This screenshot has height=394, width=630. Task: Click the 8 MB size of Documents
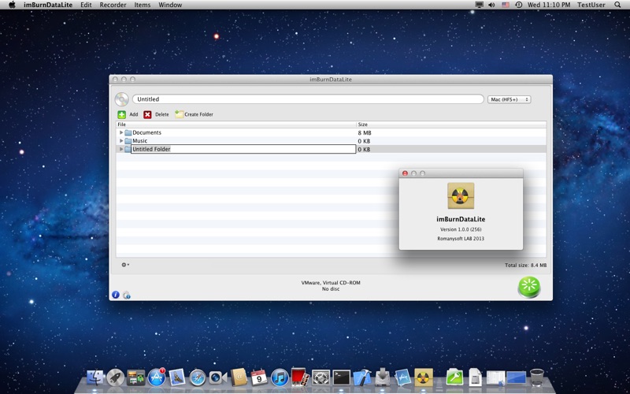coord(365,132)
